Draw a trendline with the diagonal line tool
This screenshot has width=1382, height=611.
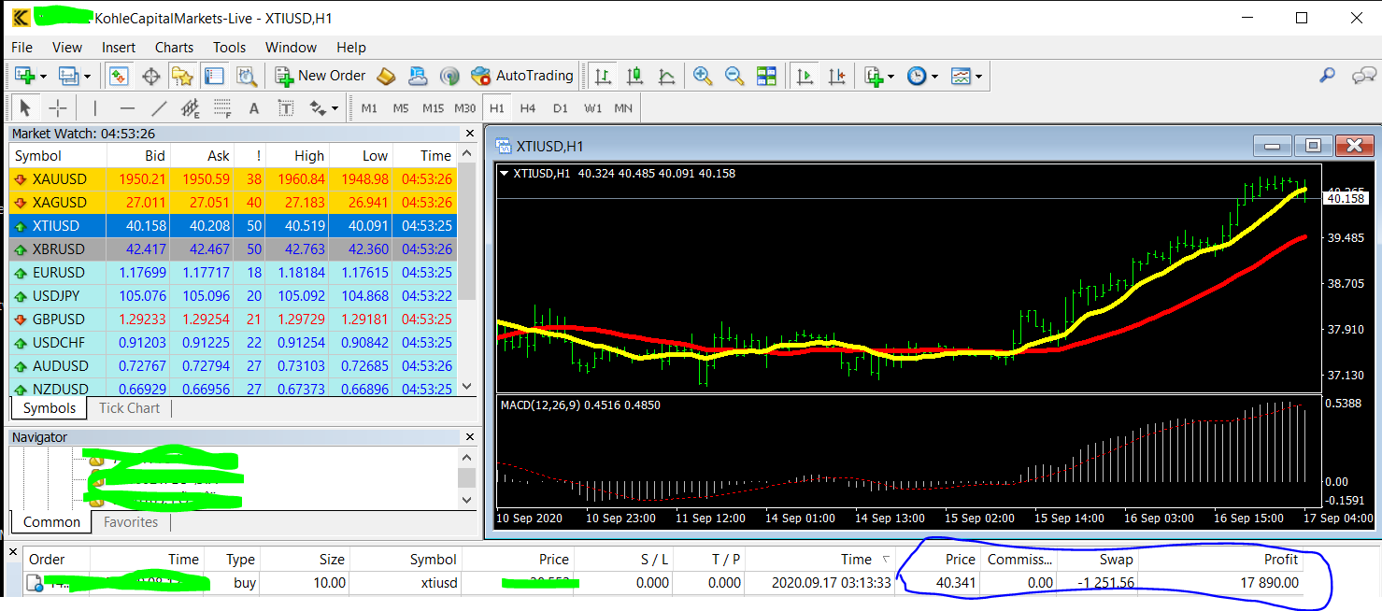pyautogui.click(x=160, y=107)
